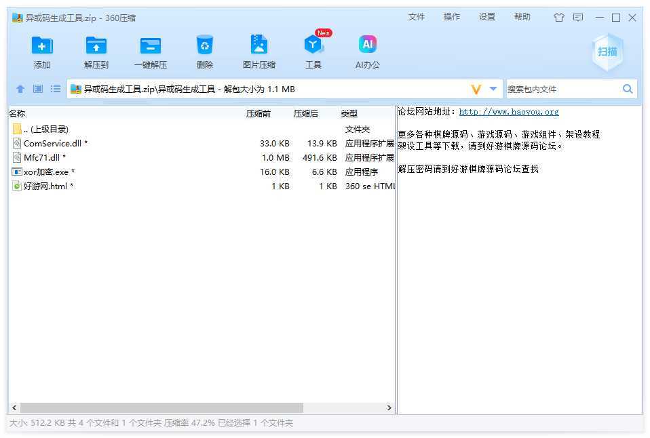Expand the address path dropdown arrow
The image size is (650, 438).
[x=493, y=89]
